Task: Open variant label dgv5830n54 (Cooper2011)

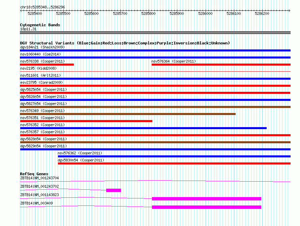Action: 81,160
